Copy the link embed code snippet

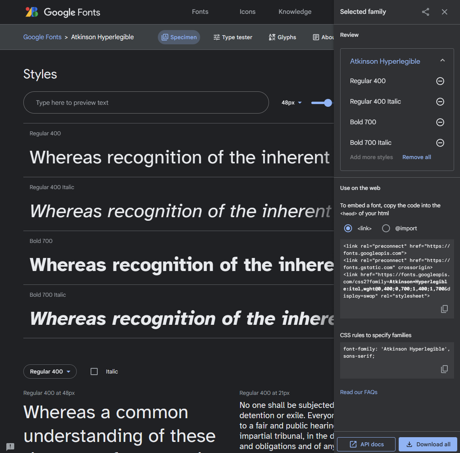pos(444,309)
